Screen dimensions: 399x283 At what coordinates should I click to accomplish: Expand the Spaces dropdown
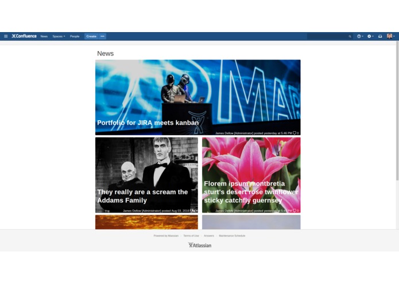pos(59,36)
